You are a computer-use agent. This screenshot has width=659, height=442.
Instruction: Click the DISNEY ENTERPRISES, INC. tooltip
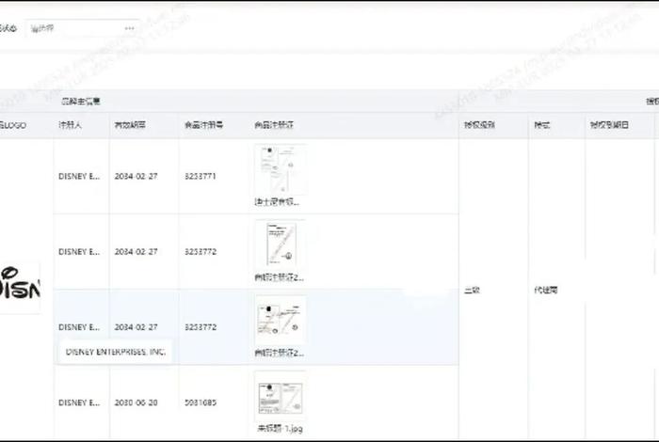pos(116,352)
